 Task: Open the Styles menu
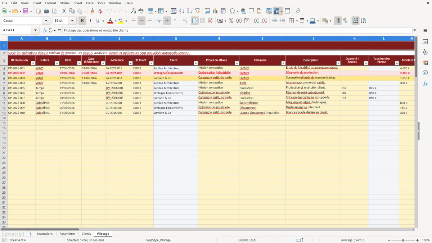pos(65,3)
